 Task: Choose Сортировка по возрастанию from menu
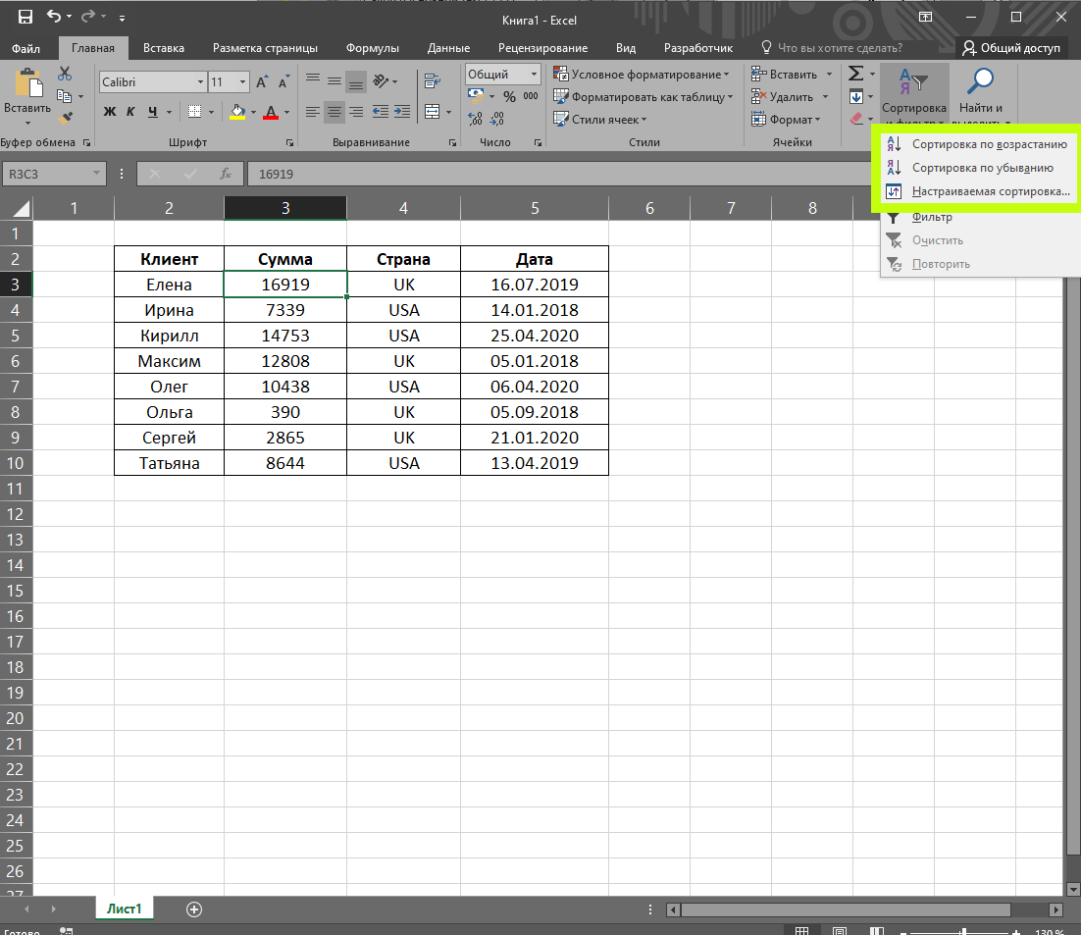click(x=989, y=144)
